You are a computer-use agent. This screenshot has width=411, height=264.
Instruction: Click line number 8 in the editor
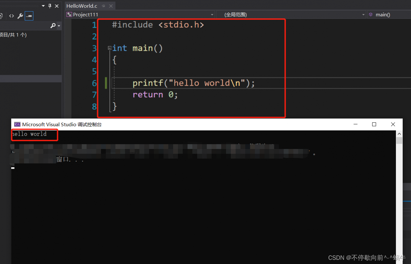pyautogui.click(x=94, y=107)
